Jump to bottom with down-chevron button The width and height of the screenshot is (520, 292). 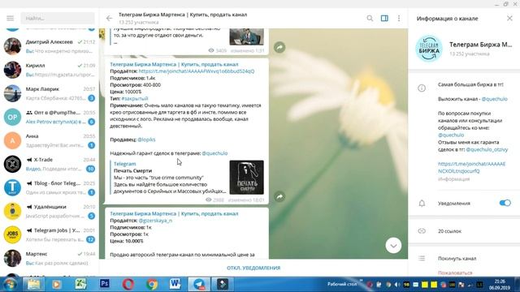click(393, 246)
